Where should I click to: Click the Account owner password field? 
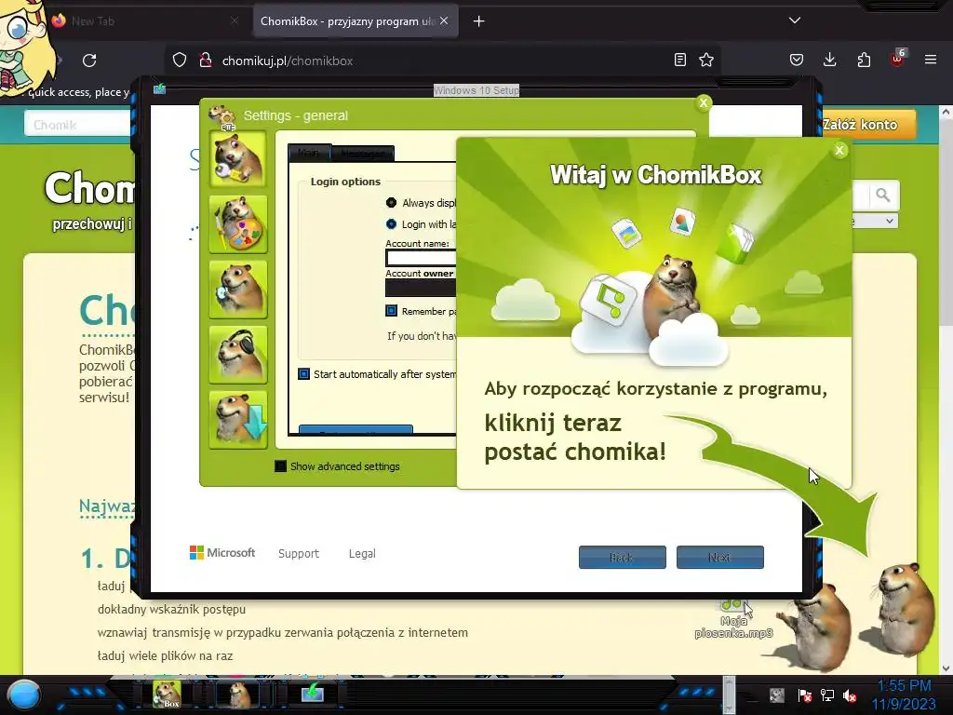[421, 288]
